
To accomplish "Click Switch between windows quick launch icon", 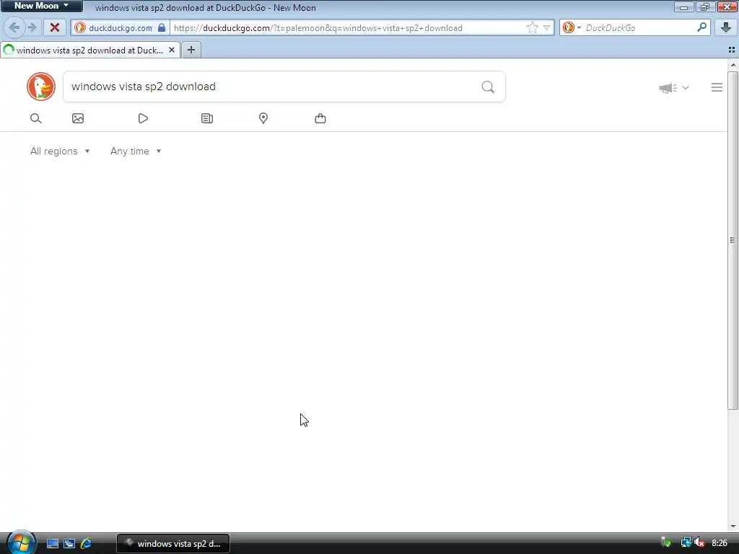I will (x=69, y=544).
